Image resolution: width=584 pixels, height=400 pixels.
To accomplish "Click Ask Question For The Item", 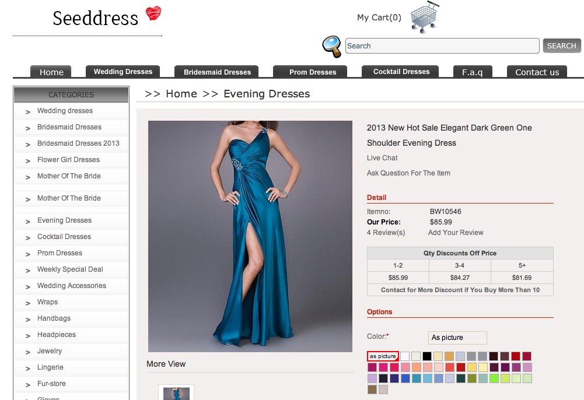I will point(408,173).
